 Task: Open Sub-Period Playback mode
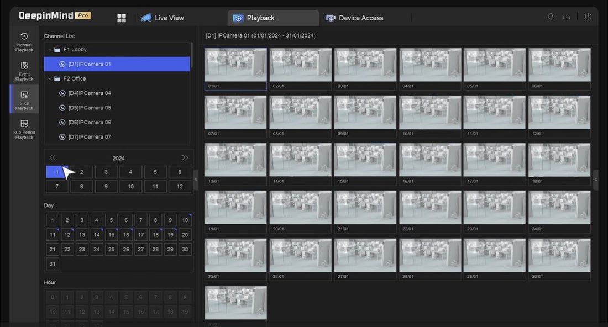point(24,129)
